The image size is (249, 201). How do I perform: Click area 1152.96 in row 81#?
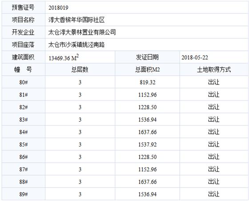point(148,95)
